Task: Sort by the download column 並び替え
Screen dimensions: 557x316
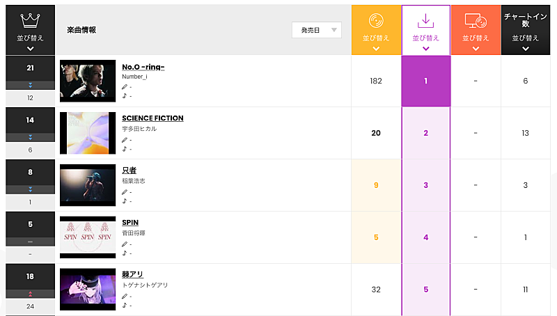Action: coord(425,38)
